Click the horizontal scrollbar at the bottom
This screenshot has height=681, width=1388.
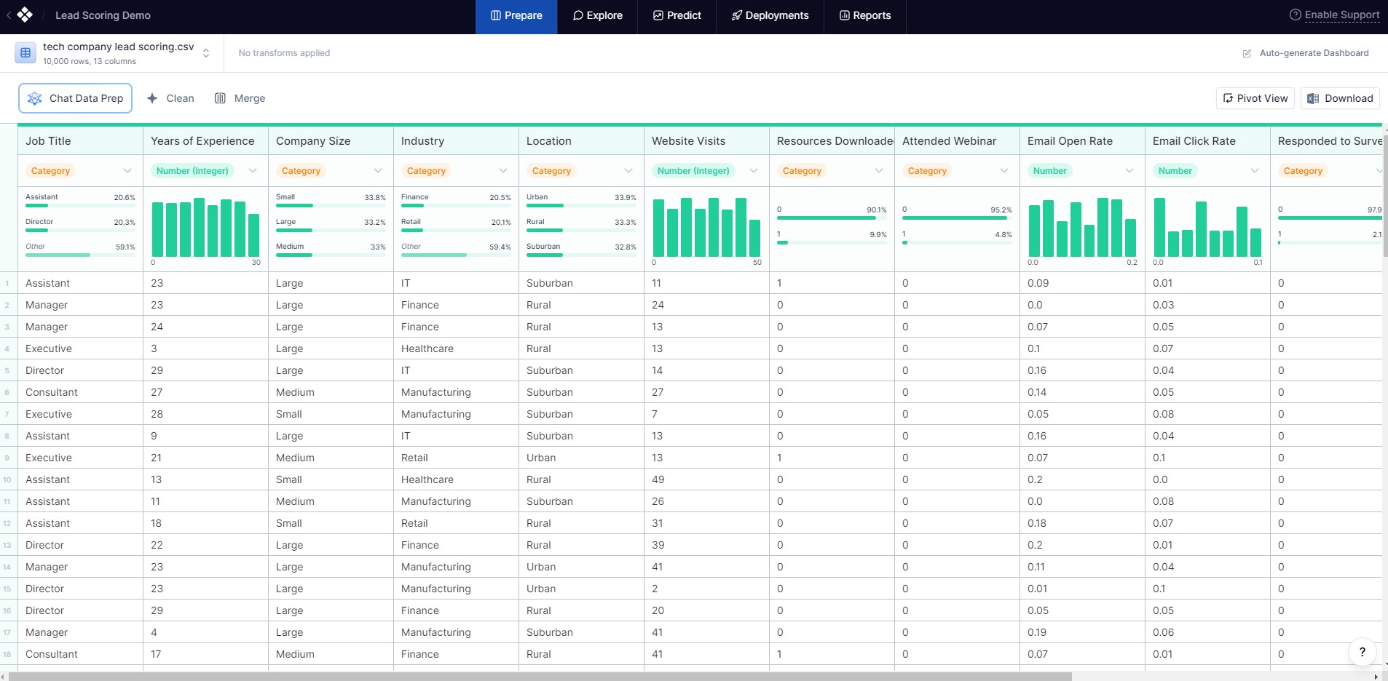540,677
